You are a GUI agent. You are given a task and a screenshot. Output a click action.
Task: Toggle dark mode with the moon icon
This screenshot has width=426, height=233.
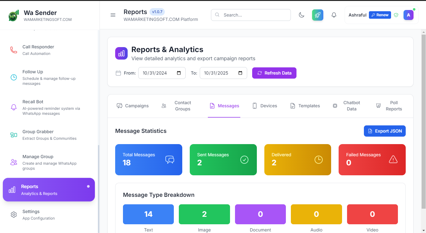pyautogui.click(x=301, y=15)
